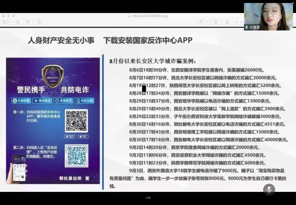Select the markup highlight pen tool
The image size is (296, 205).
pos(201,22)
